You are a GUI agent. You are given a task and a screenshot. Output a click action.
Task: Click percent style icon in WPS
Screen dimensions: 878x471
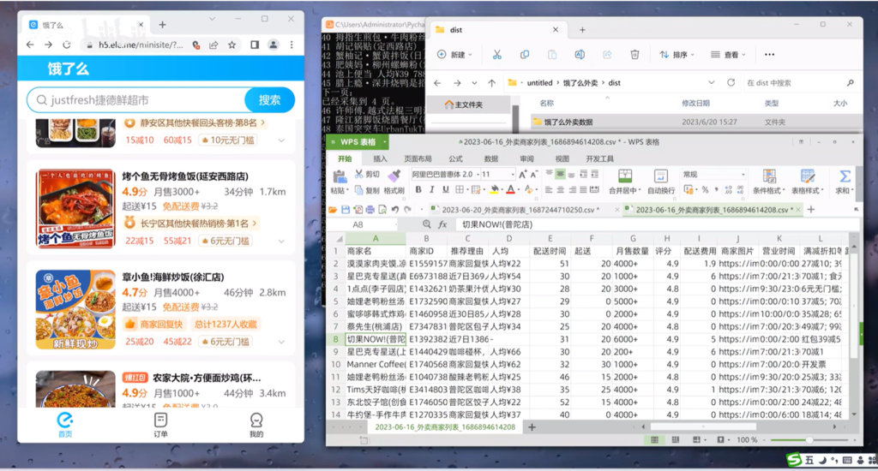point(705,190)
